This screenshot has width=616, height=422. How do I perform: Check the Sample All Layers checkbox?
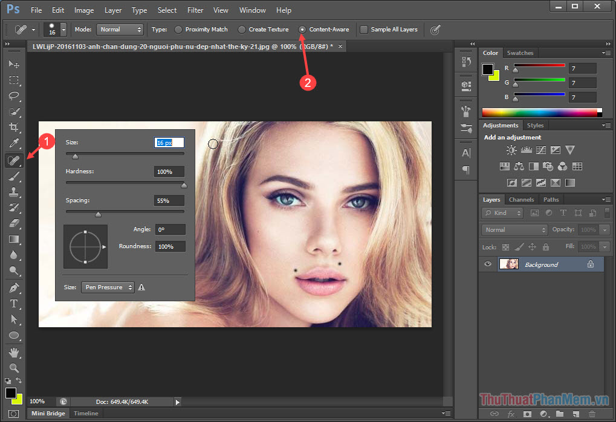tap(363, 29)
